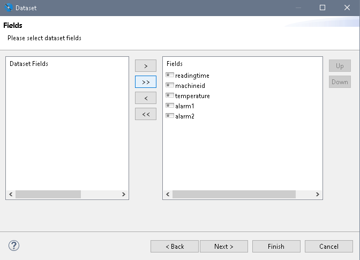Click the readingtime field icon
Viewport: 360px width, 260px height.
pos(170,76)
